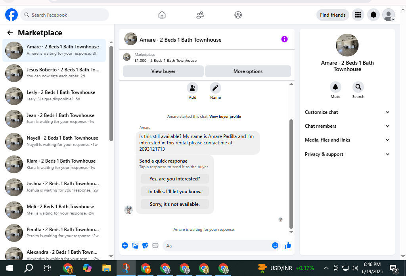Click the Add people icon
Screen dimensions: 406x276
192,88
